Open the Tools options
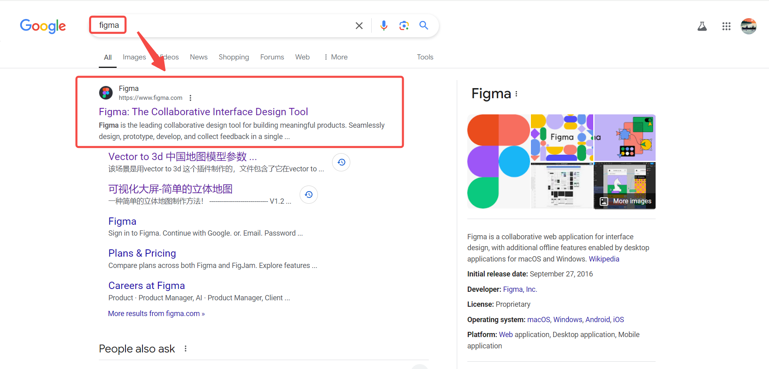The width and height of the screenshot is (769, 369). click(x=425, y=57)
